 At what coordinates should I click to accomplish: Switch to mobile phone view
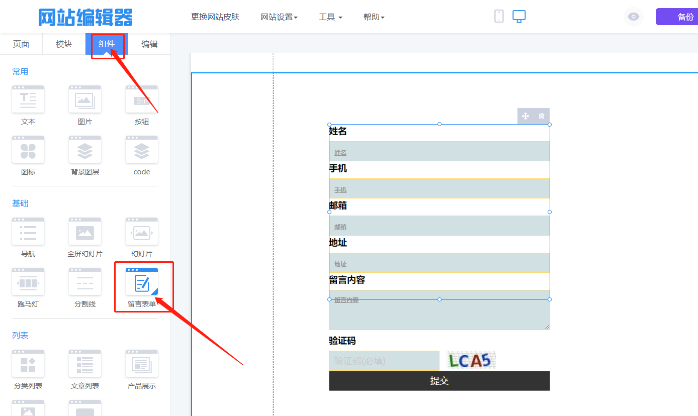tap(499, 16)
